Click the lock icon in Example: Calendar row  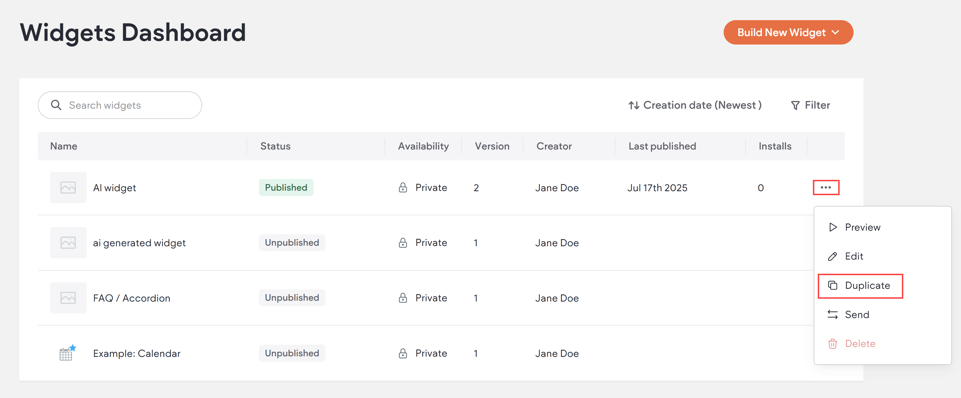[402, 353]
